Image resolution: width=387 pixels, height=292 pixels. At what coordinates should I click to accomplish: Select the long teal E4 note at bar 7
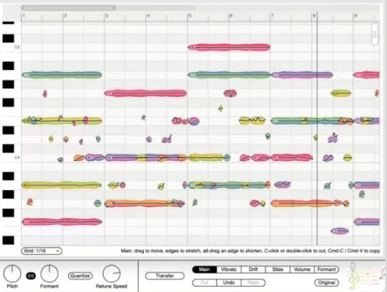point(305,121)
